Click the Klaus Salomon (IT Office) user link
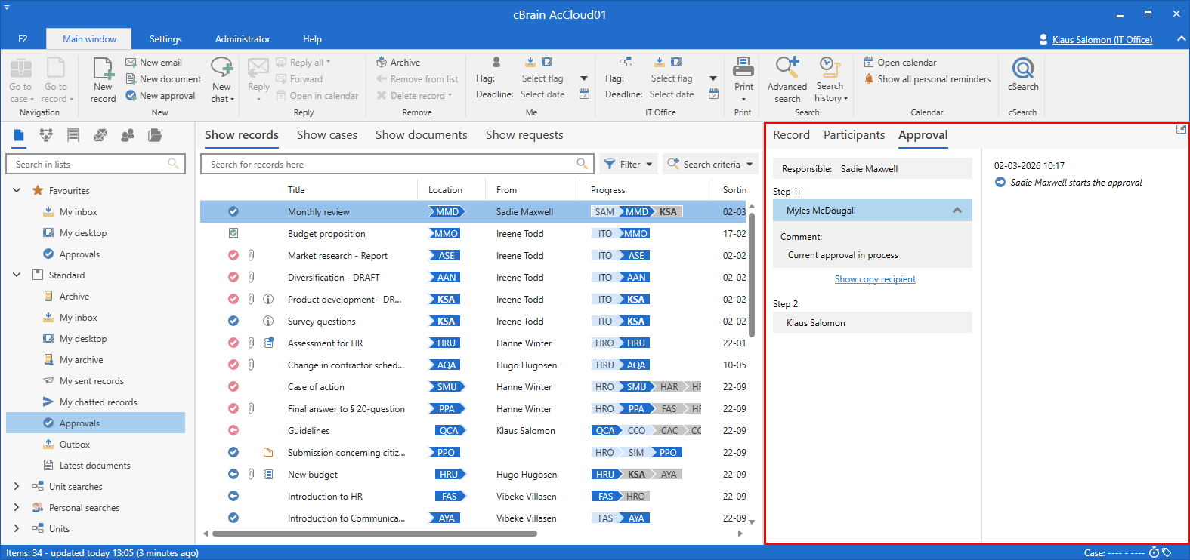 pos(1102,40)
